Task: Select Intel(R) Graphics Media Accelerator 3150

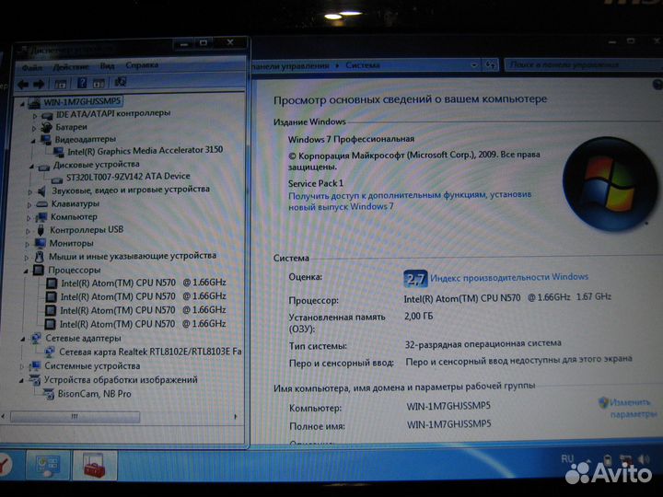Action: (145, 151)
